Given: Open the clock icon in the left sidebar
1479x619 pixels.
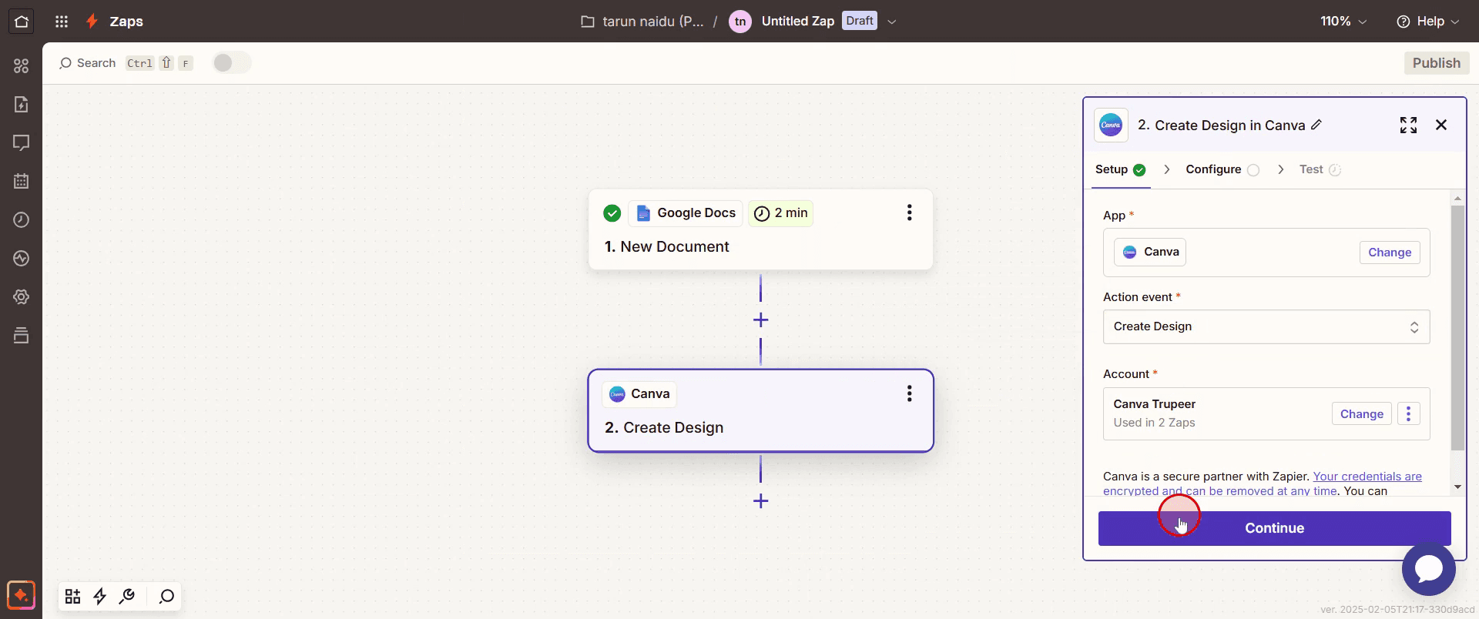Looking at the screenshot, I should coord(22,220).
